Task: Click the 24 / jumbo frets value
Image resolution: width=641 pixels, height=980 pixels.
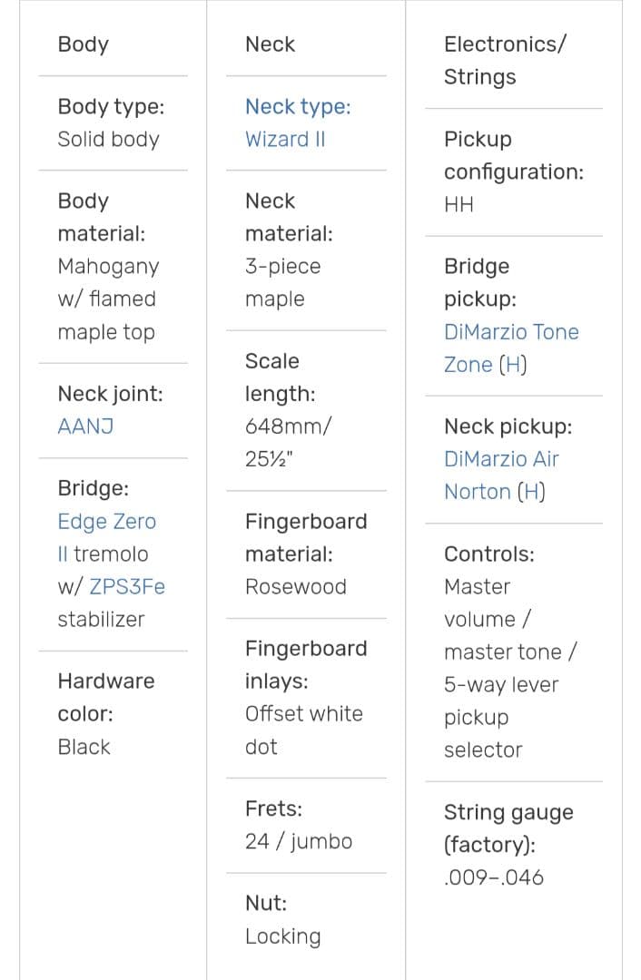Action: pyautogui.click(x=298, y=841)
